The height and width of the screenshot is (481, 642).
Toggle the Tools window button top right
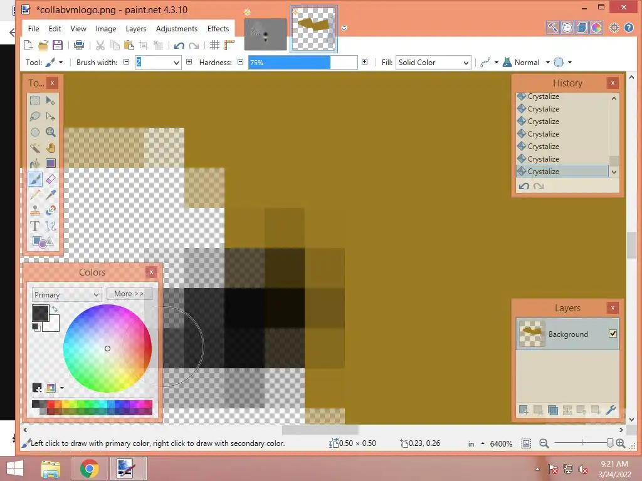(552, 28)
